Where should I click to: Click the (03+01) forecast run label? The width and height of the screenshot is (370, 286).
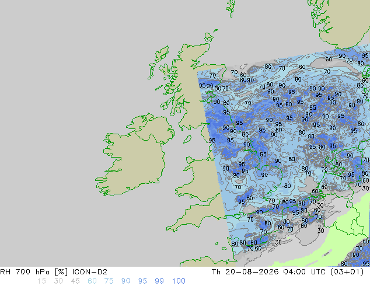[x=347, y=272]
